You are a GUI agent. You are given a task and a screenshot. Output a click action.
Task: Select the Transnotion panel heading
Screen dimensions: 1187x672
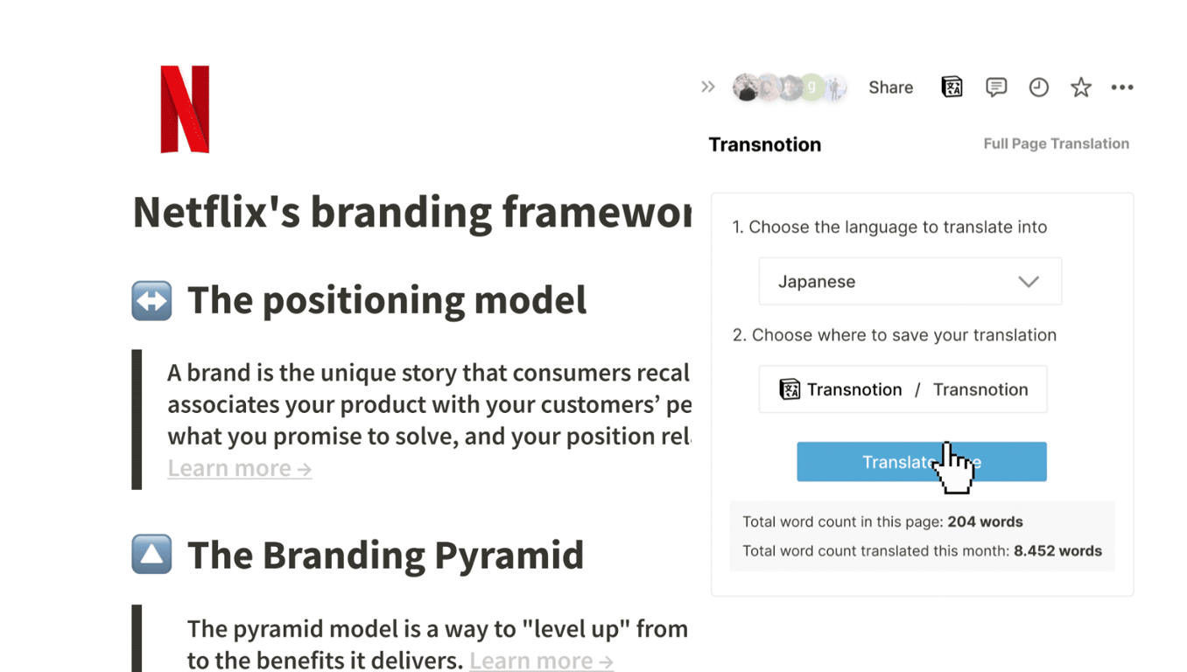coord(764,144)
